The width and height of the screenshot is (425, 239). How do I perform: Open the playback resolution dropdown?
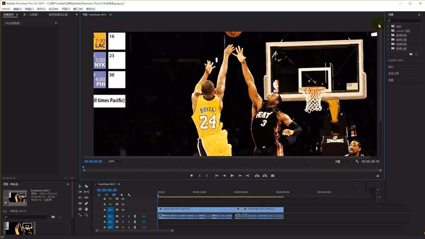point(343,161)
